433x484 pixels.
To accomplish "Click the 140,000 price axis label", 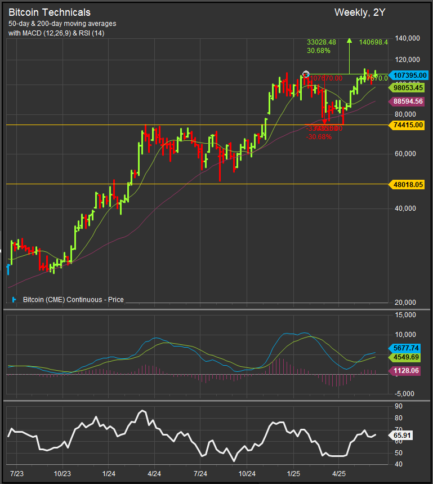I will tap(407, 38).
